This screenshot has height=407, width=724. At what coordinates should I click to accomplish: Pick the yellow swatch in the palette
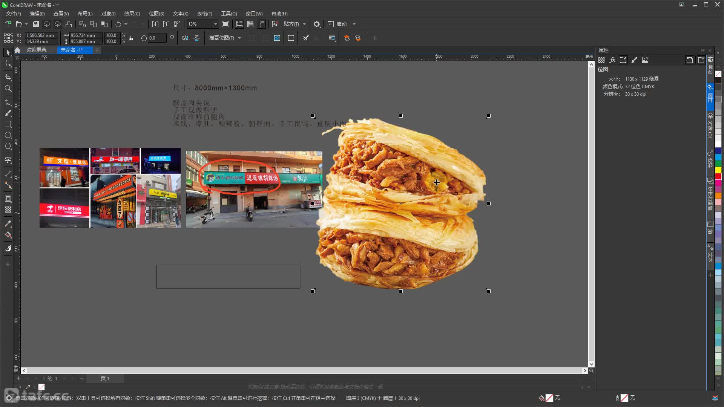718,170
